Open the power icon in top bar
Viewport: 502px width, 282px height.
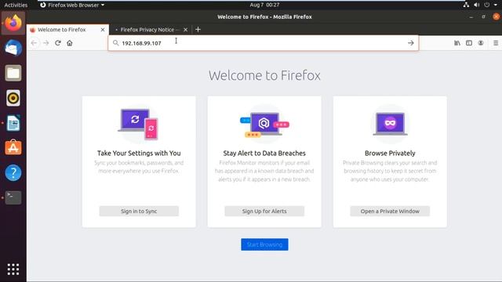click(487, 5)
